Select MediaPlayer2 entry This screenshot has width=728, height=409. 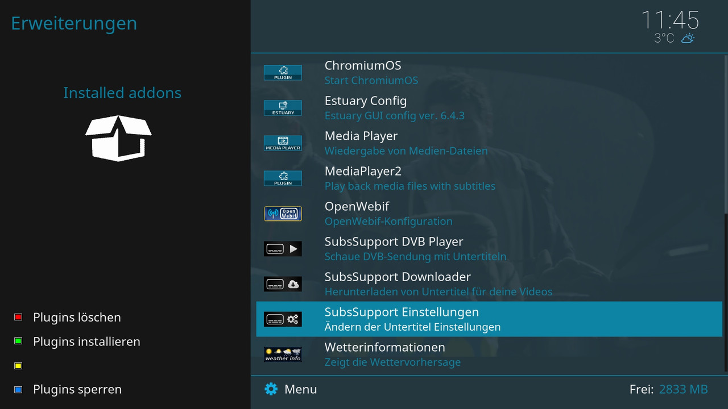(489, 178)
